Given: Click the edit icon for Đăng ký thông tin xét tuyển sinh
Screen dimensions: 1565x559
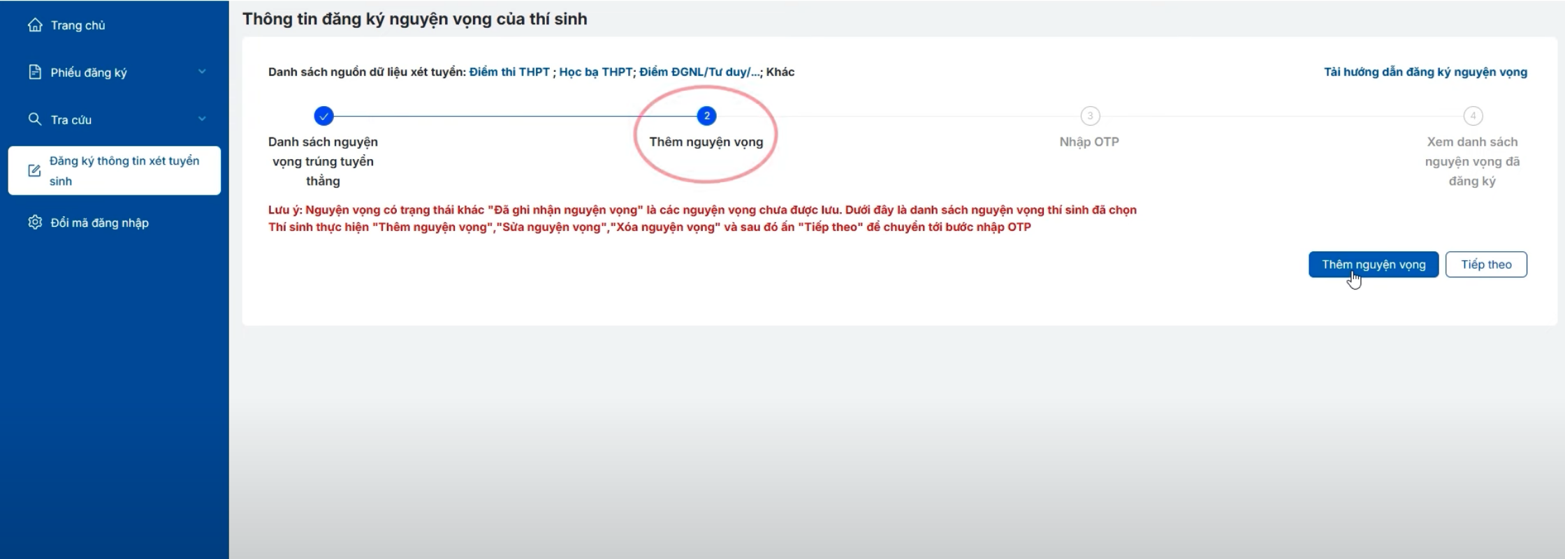Looking at the screenshot, I should 34,171.
